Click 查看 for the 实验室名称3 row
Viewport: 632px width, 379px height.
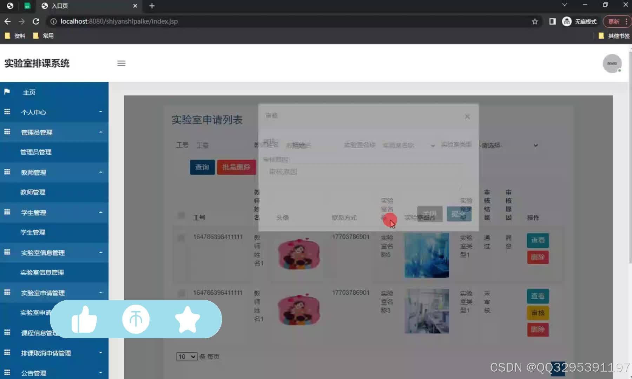coord(538,296)
